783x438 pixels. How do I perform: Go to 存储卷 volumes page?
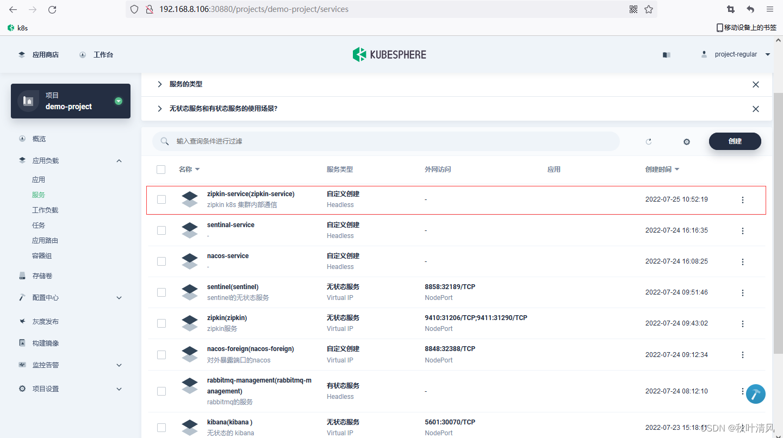(42, 276)
